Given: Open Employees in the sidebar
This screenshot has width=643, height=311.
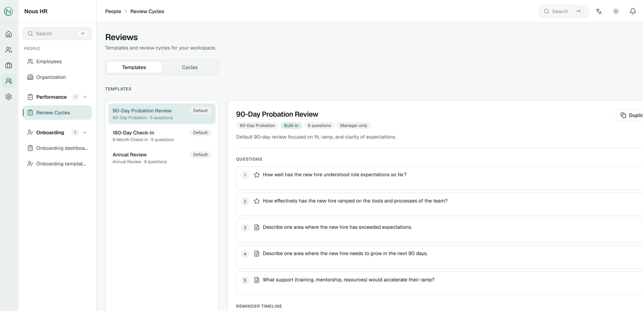Looking at the screenshot, I should (x=57, y=62).
